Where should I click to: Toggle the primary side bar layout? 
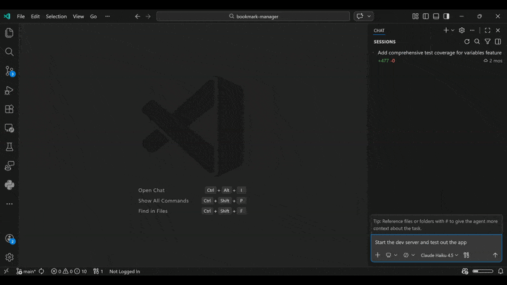[x=426, y=16]
